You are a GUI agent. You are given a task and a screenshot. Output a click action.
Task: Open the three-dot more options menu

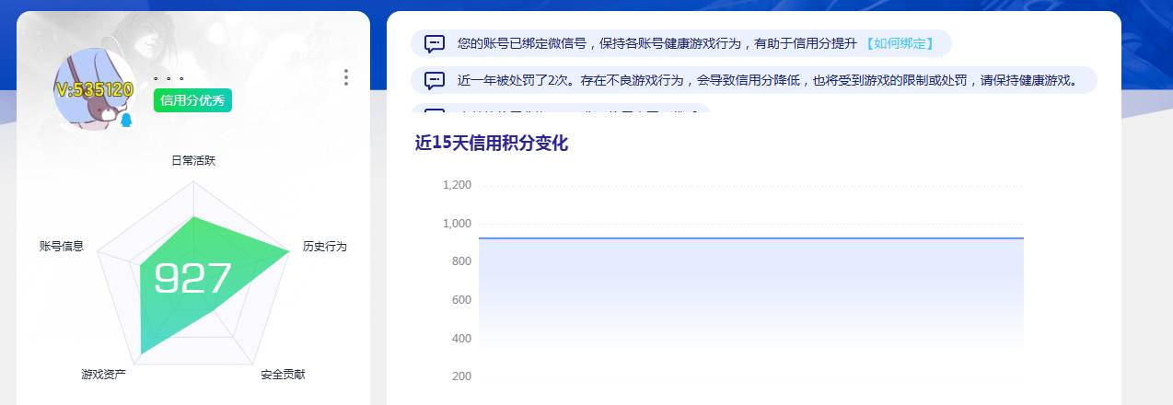345,77
